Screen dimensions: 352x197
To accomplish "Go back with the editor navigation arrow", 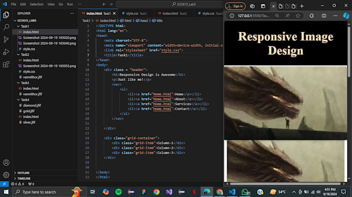I will point(104,4).
